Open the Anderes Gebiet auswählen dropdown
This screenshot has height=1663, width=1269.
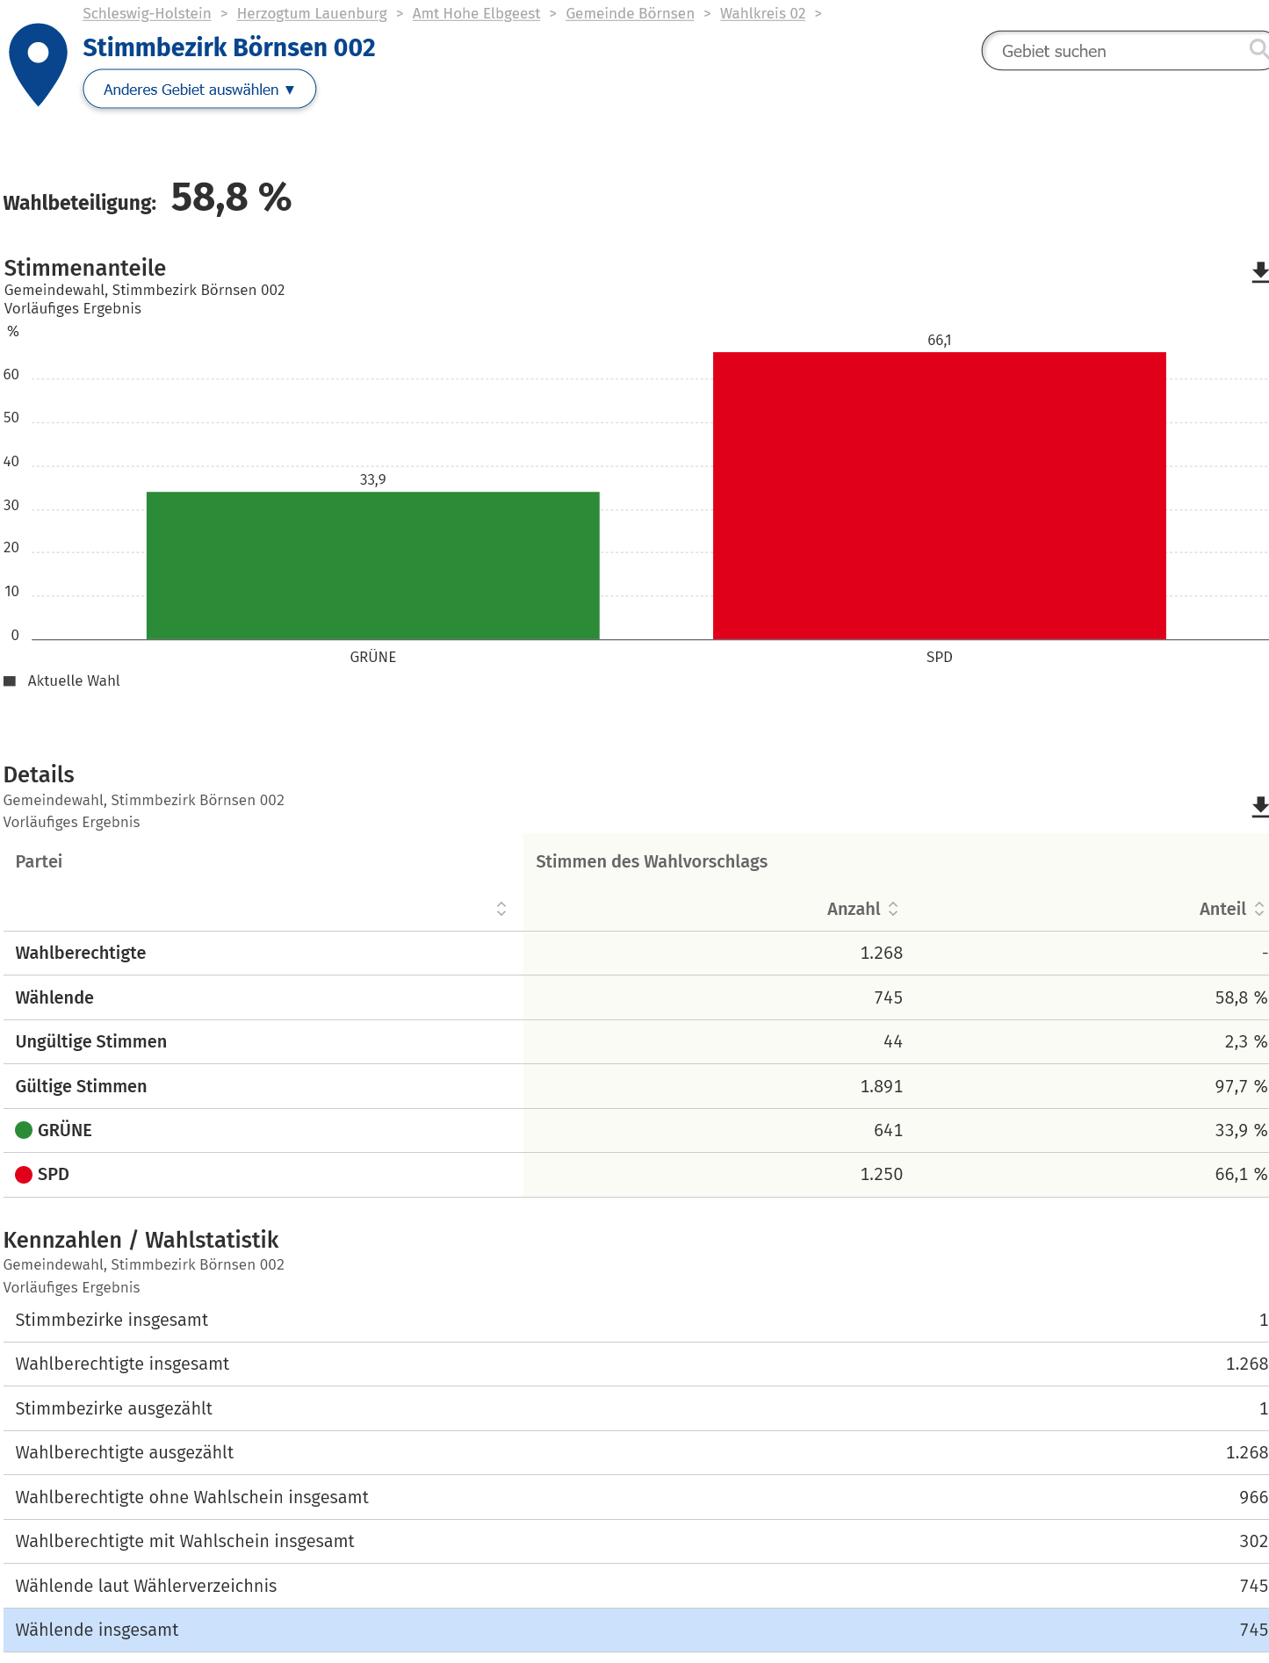pyautogui.click(x=199, y=90)
